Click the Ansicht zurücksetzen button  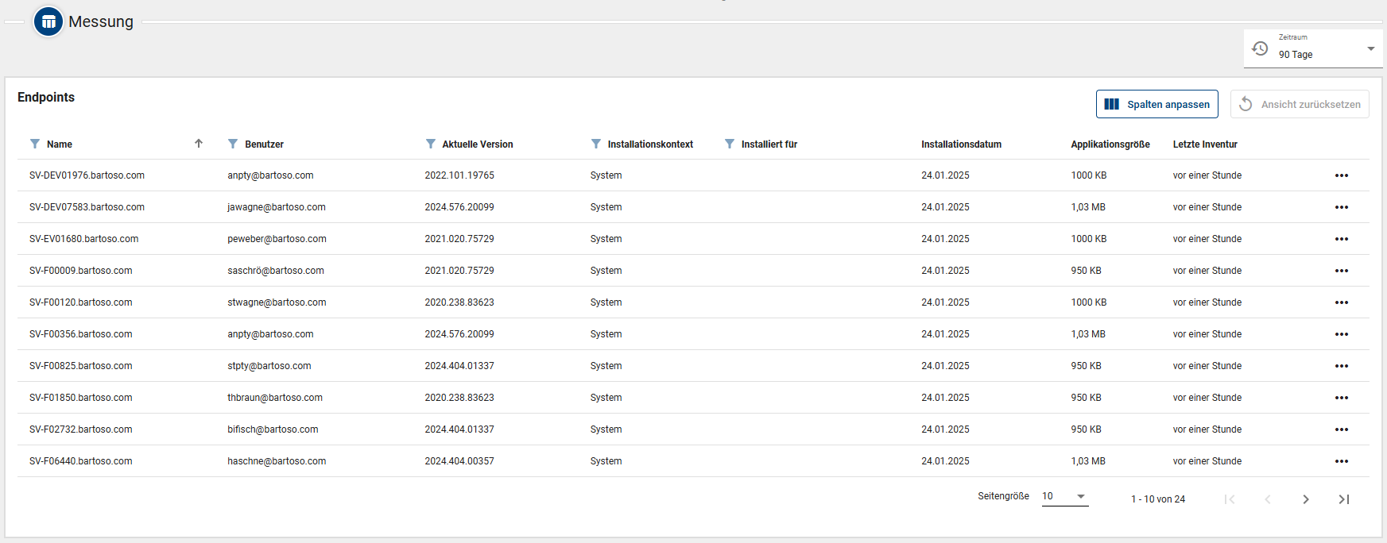1300,104
